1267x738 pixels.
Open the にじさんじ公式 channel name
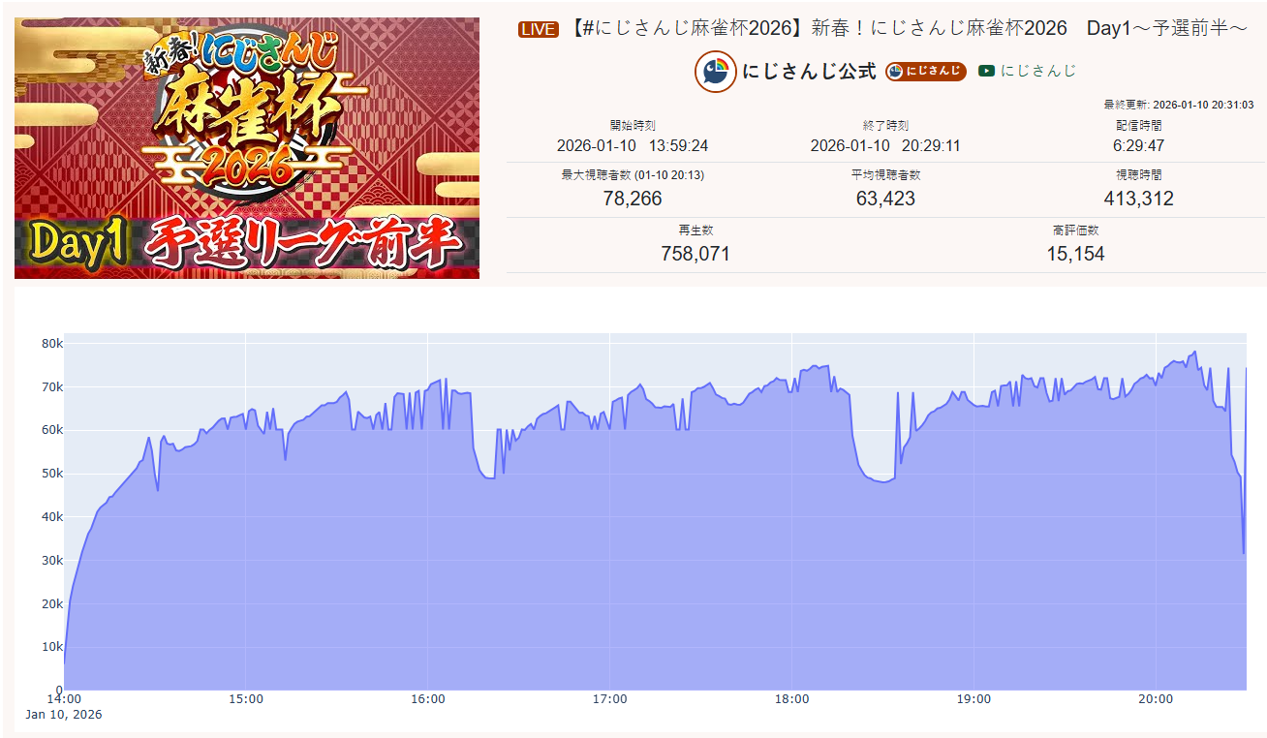pos(810,71)
